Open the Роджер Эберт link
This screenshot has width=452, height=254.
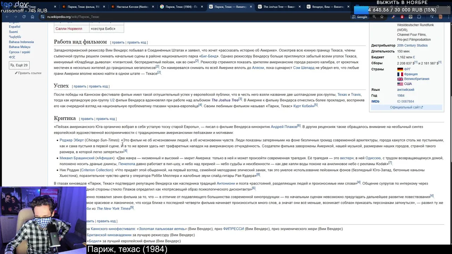coord(72,140)
